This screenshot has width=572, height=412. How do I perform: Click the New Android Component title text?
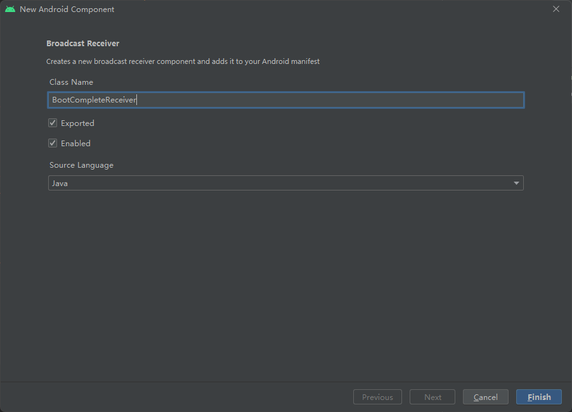pyautogui.click(x=67, y=9)
